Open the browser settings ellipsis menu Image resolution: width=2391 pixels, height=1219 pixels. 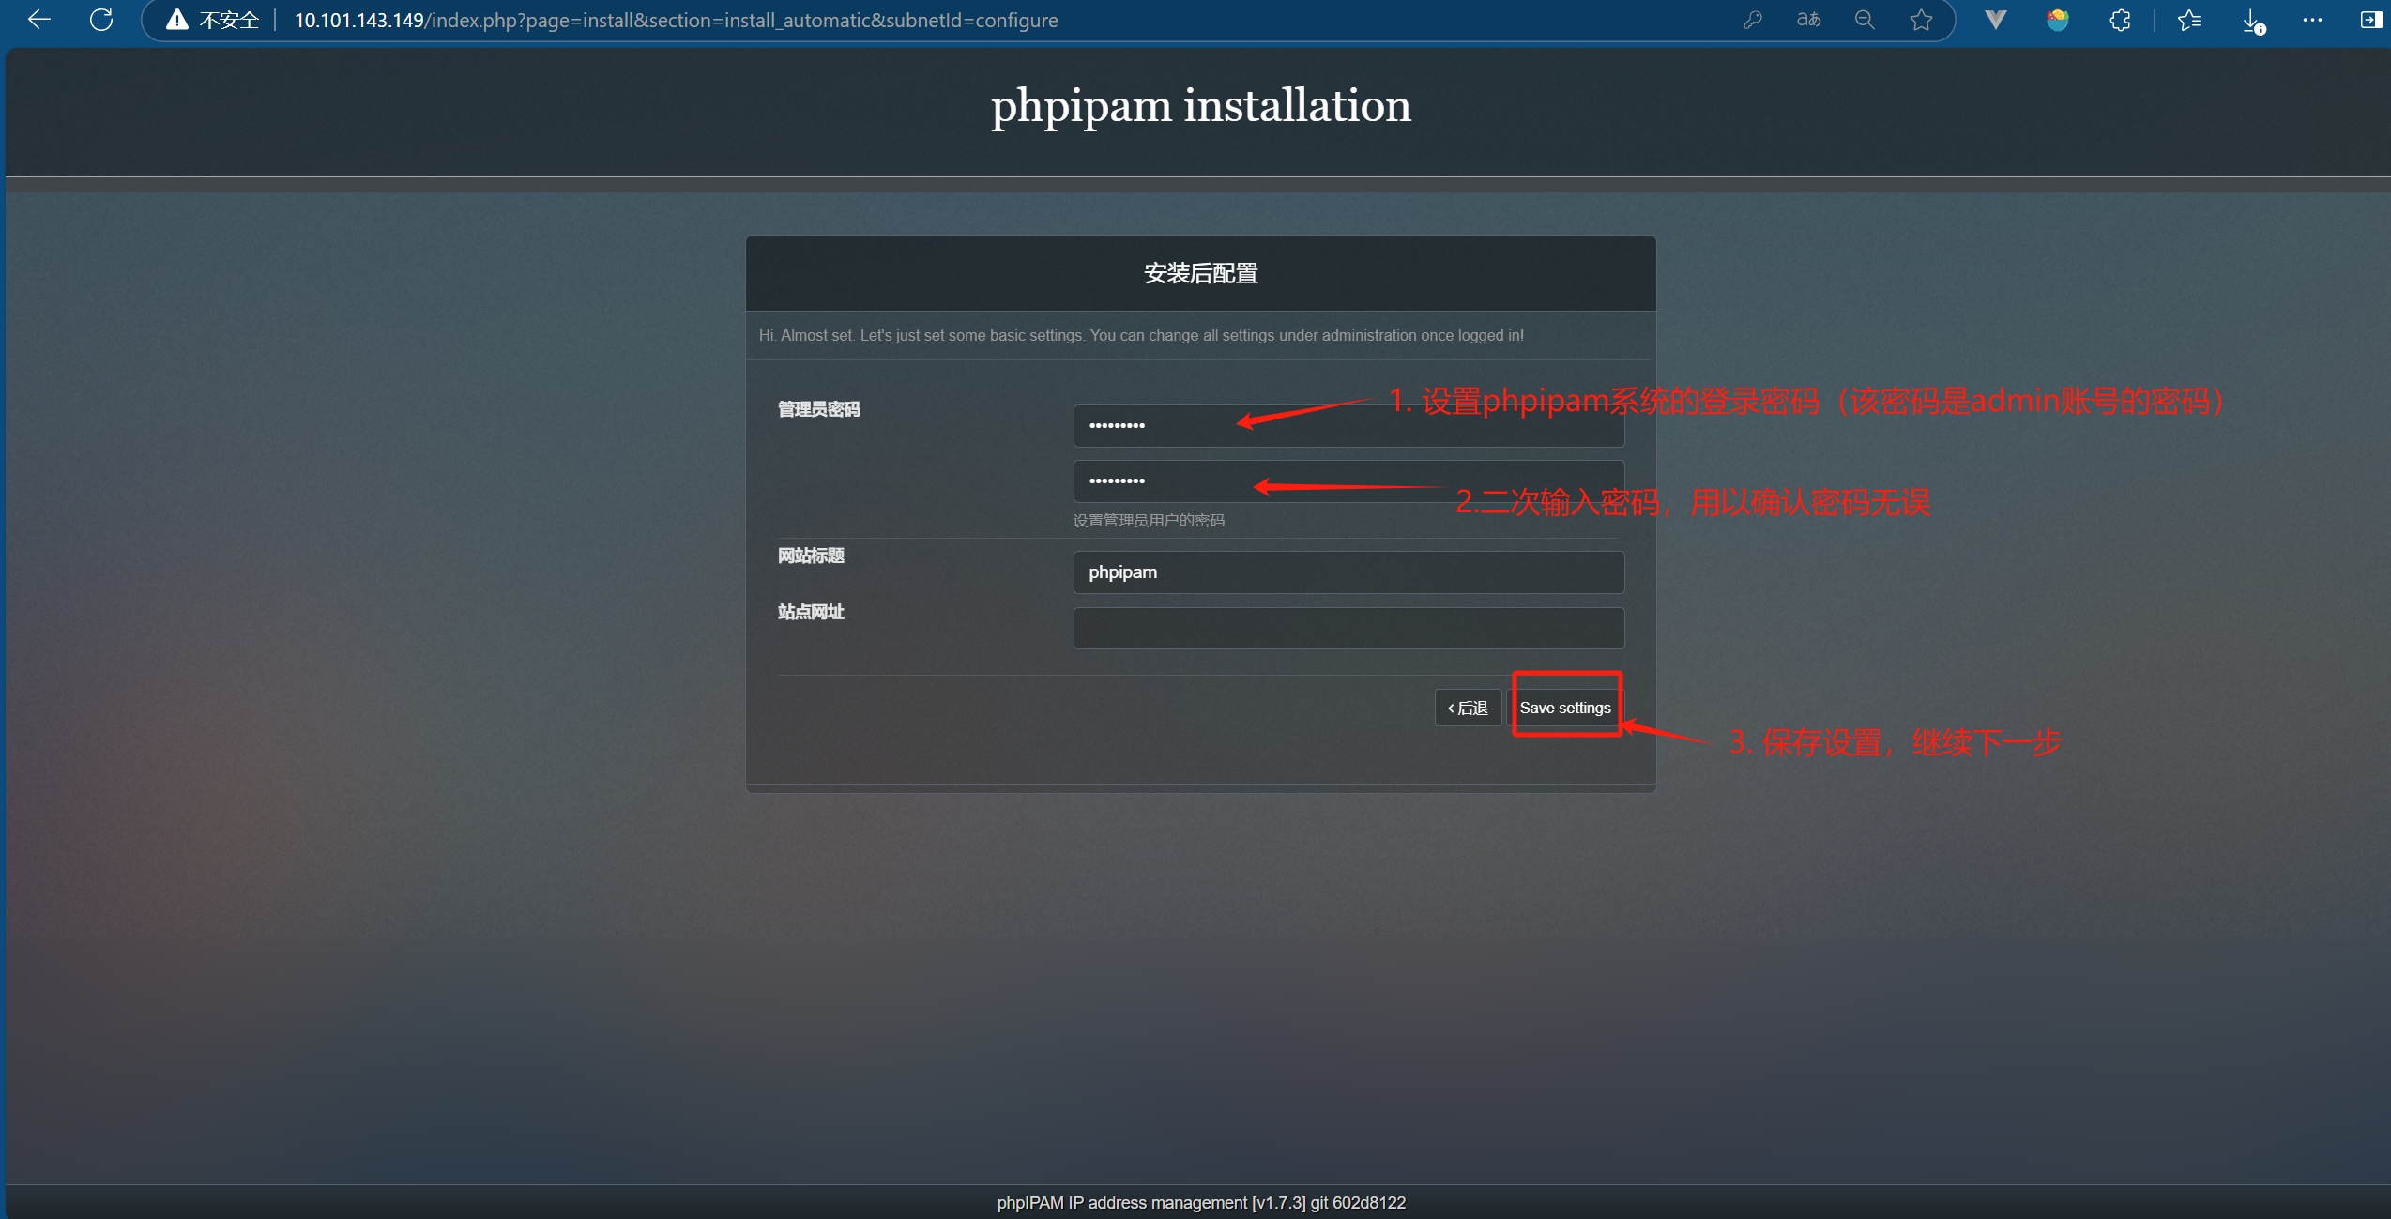point(2312,20)
